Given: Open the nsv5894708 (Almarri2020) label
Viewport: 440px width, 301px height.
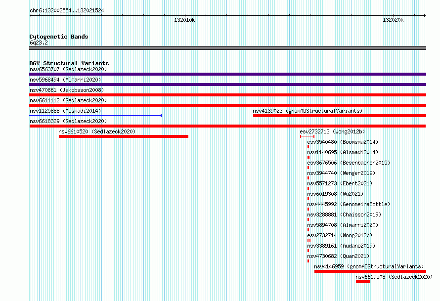Looking at the screenshot, I should [x=343, y=225].
